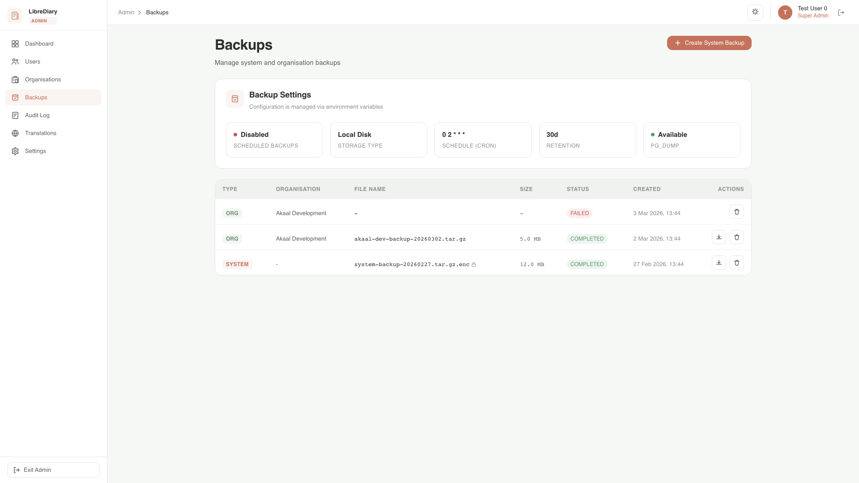Download the akaal-dev-backup-20260302.tar.gz backup
Viewport: 859px width, 483px height.
(719, 237)
